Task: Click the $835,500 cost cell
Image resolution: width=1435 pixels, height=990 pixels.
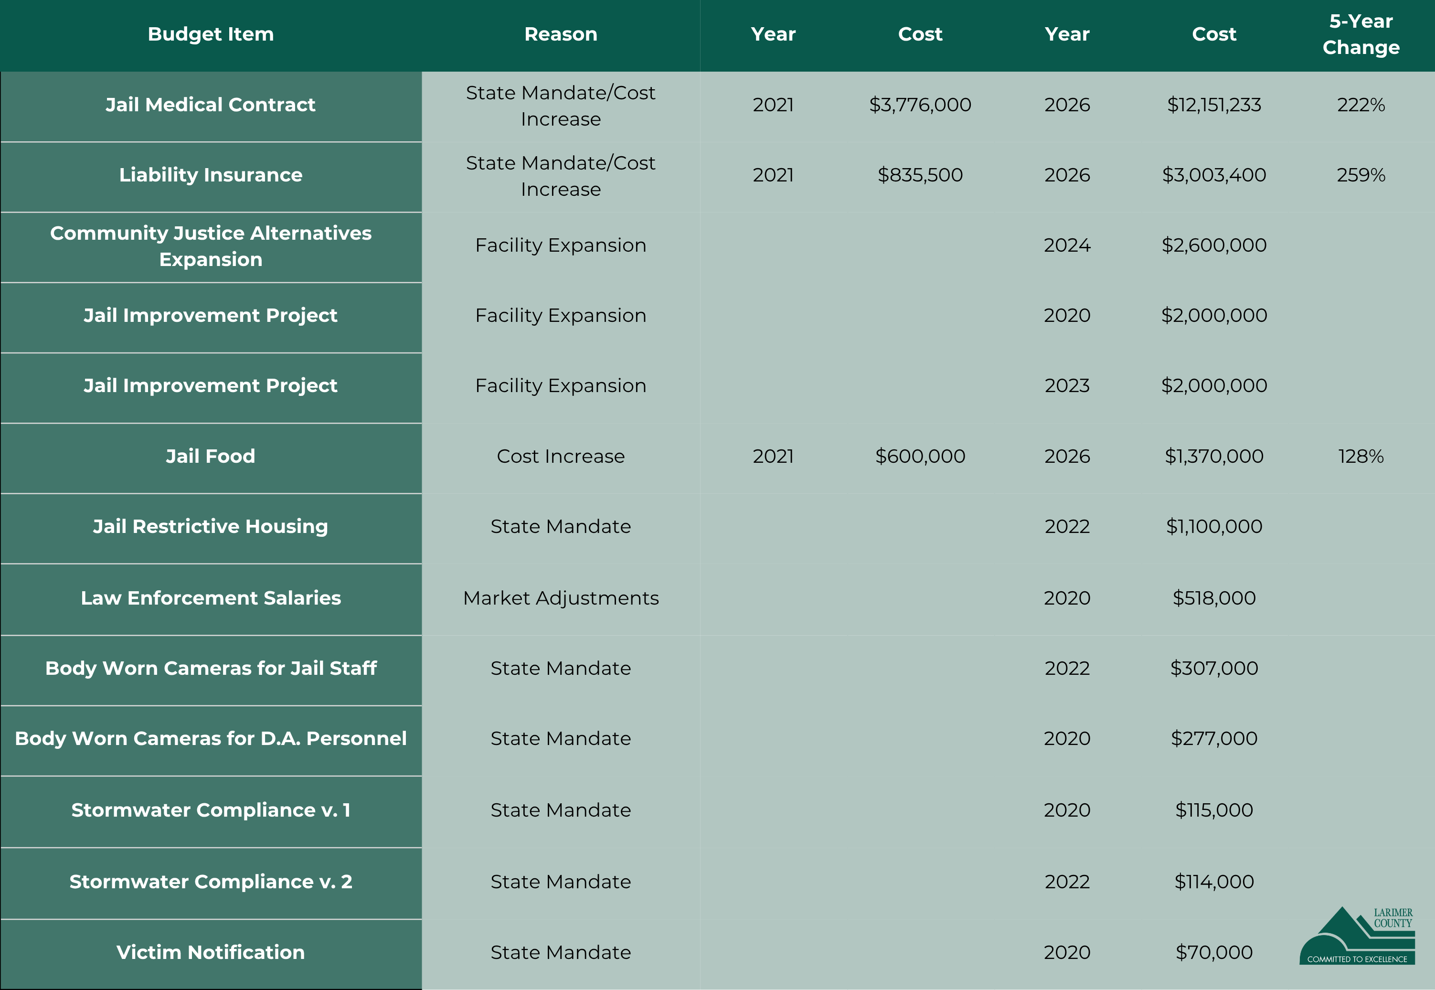Action: [920, 175]
